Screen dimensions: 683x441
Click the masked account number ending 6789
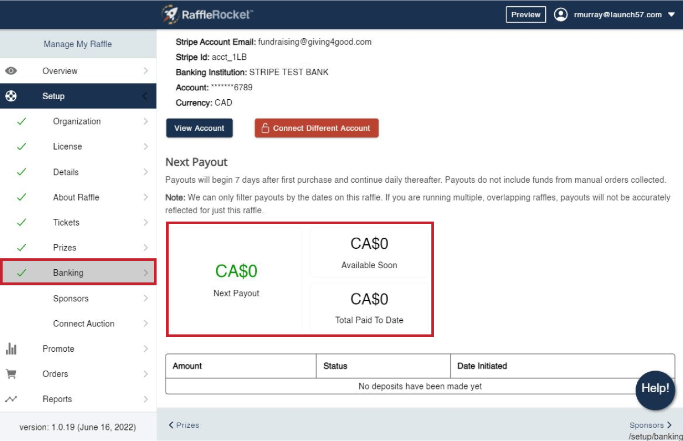pyautogui.click(x=232, y=87)
